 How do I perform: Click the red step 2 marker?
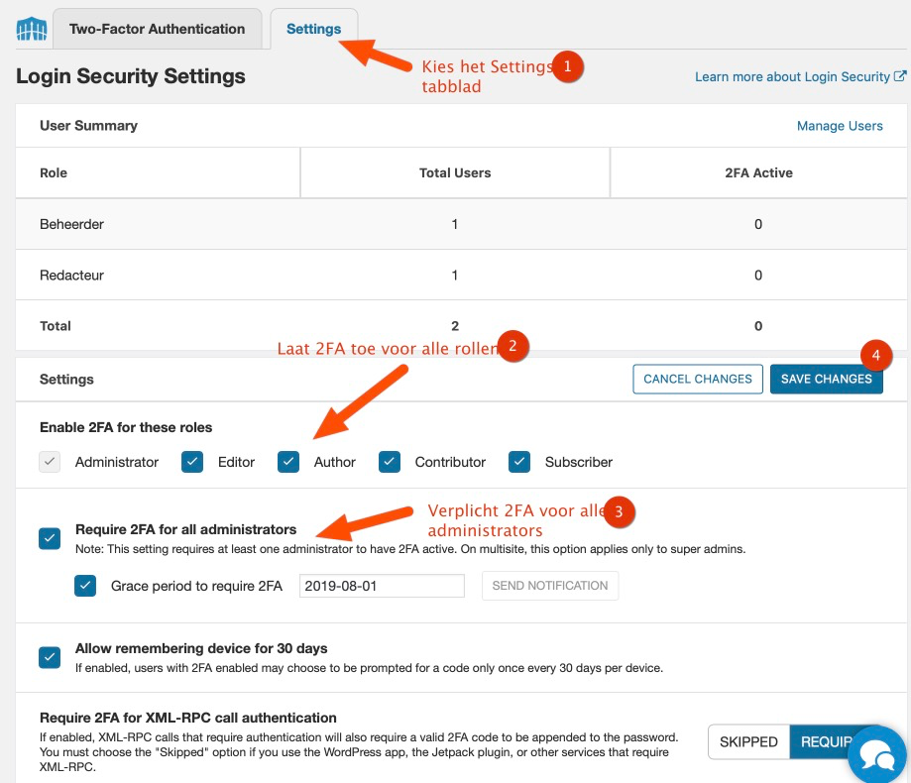click(512, 346)
